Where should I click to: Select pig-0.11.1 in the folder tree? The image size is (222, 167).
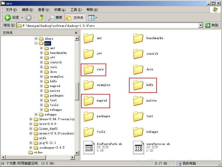click(x=48, y=143)
